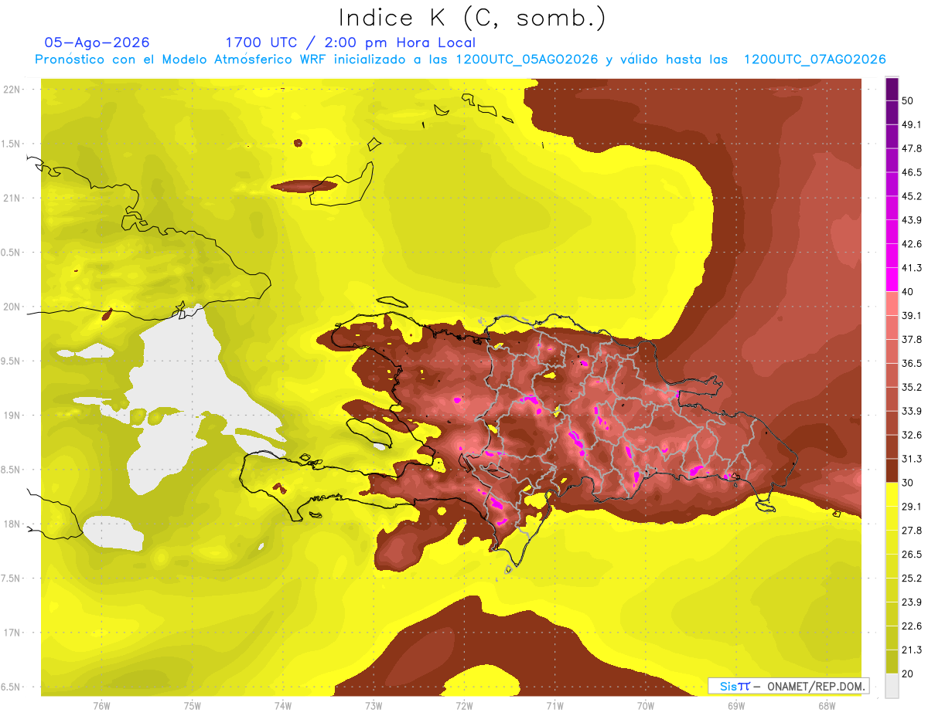Click the dark brown swatch between 30 and 31.3
Image resolution: width=928 pixels, height=716 pixels.
click(x=892, y=470)
